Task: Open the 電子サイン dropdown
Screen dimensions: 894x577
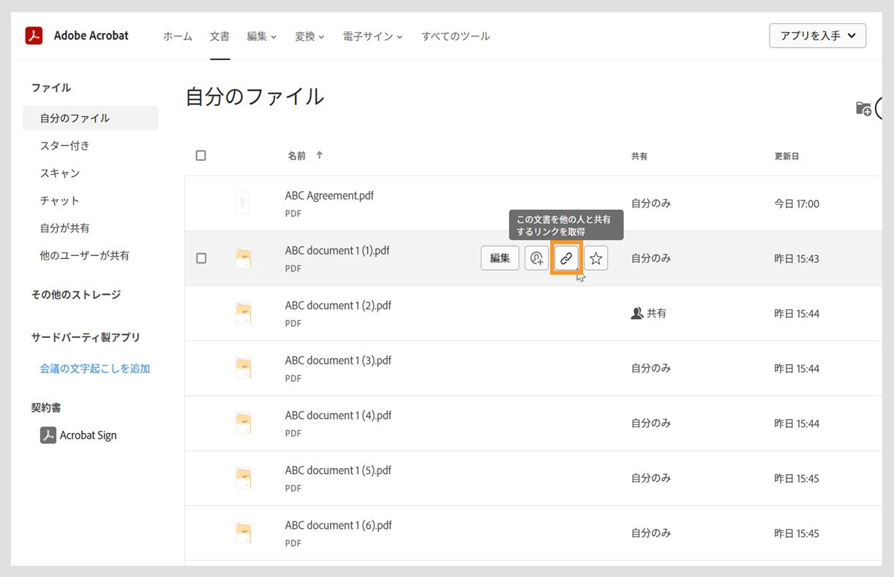Action: (x=372, y=35)
